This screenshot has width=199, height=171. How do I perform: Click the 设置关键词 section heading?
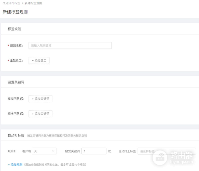click(16, 82)
